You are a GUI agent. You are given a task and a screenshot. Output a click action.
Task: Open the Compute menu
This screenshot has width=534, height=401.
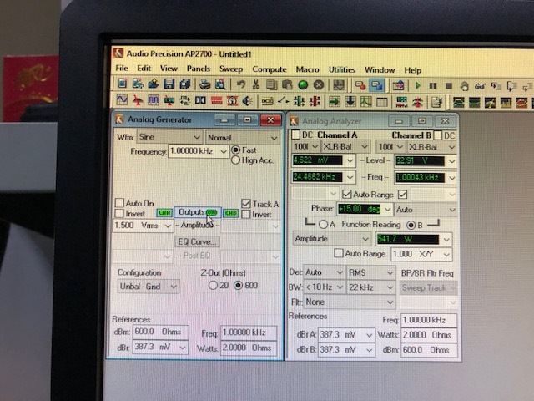point(270,69)
